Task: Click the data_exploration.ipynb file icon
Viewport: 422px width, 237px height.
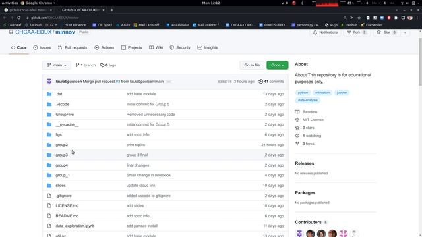Action: 49,226
